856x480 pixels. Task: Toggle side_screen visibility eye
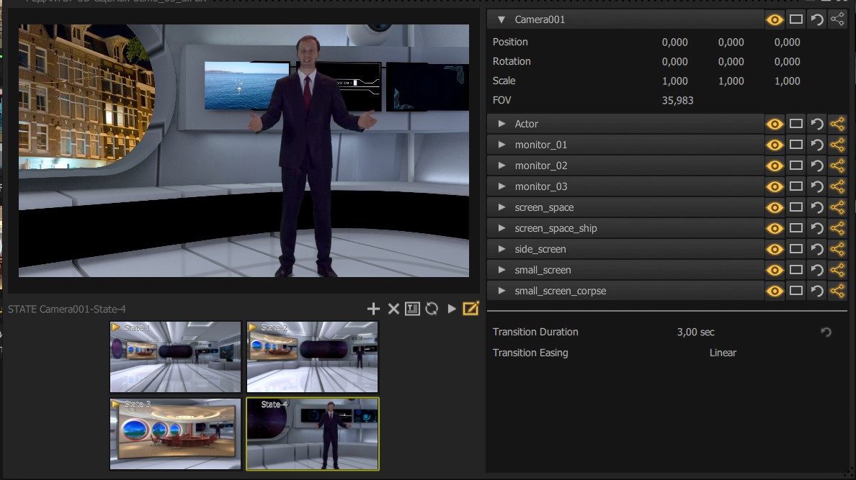(774, 250)
